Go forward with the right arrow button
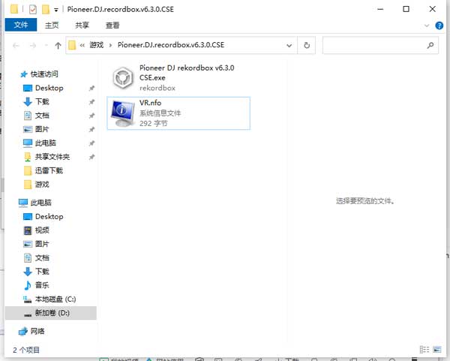450x361 pixels. (x=33, y=45)
